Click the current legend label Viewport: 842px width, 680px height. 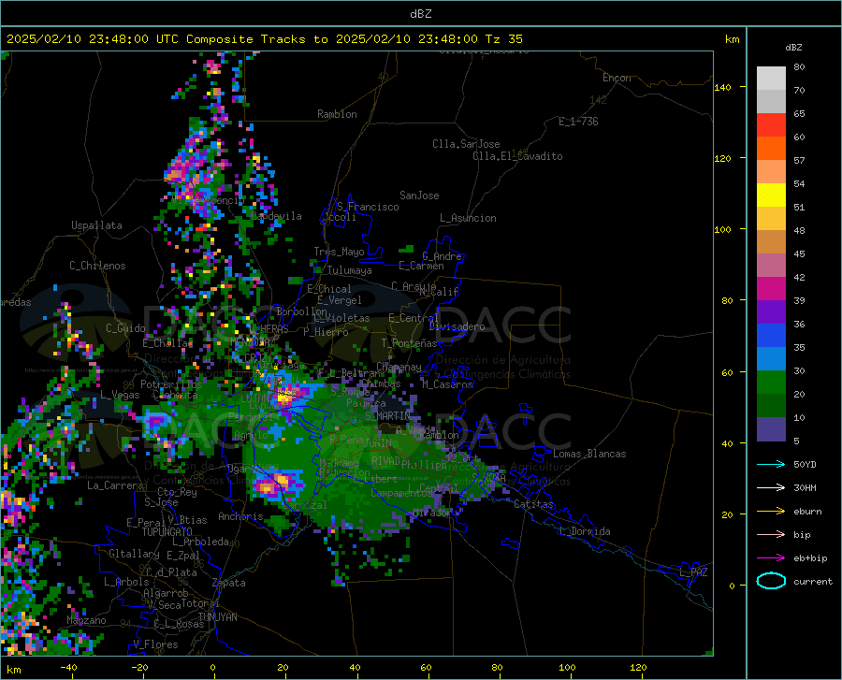click(x=813, y=581)
